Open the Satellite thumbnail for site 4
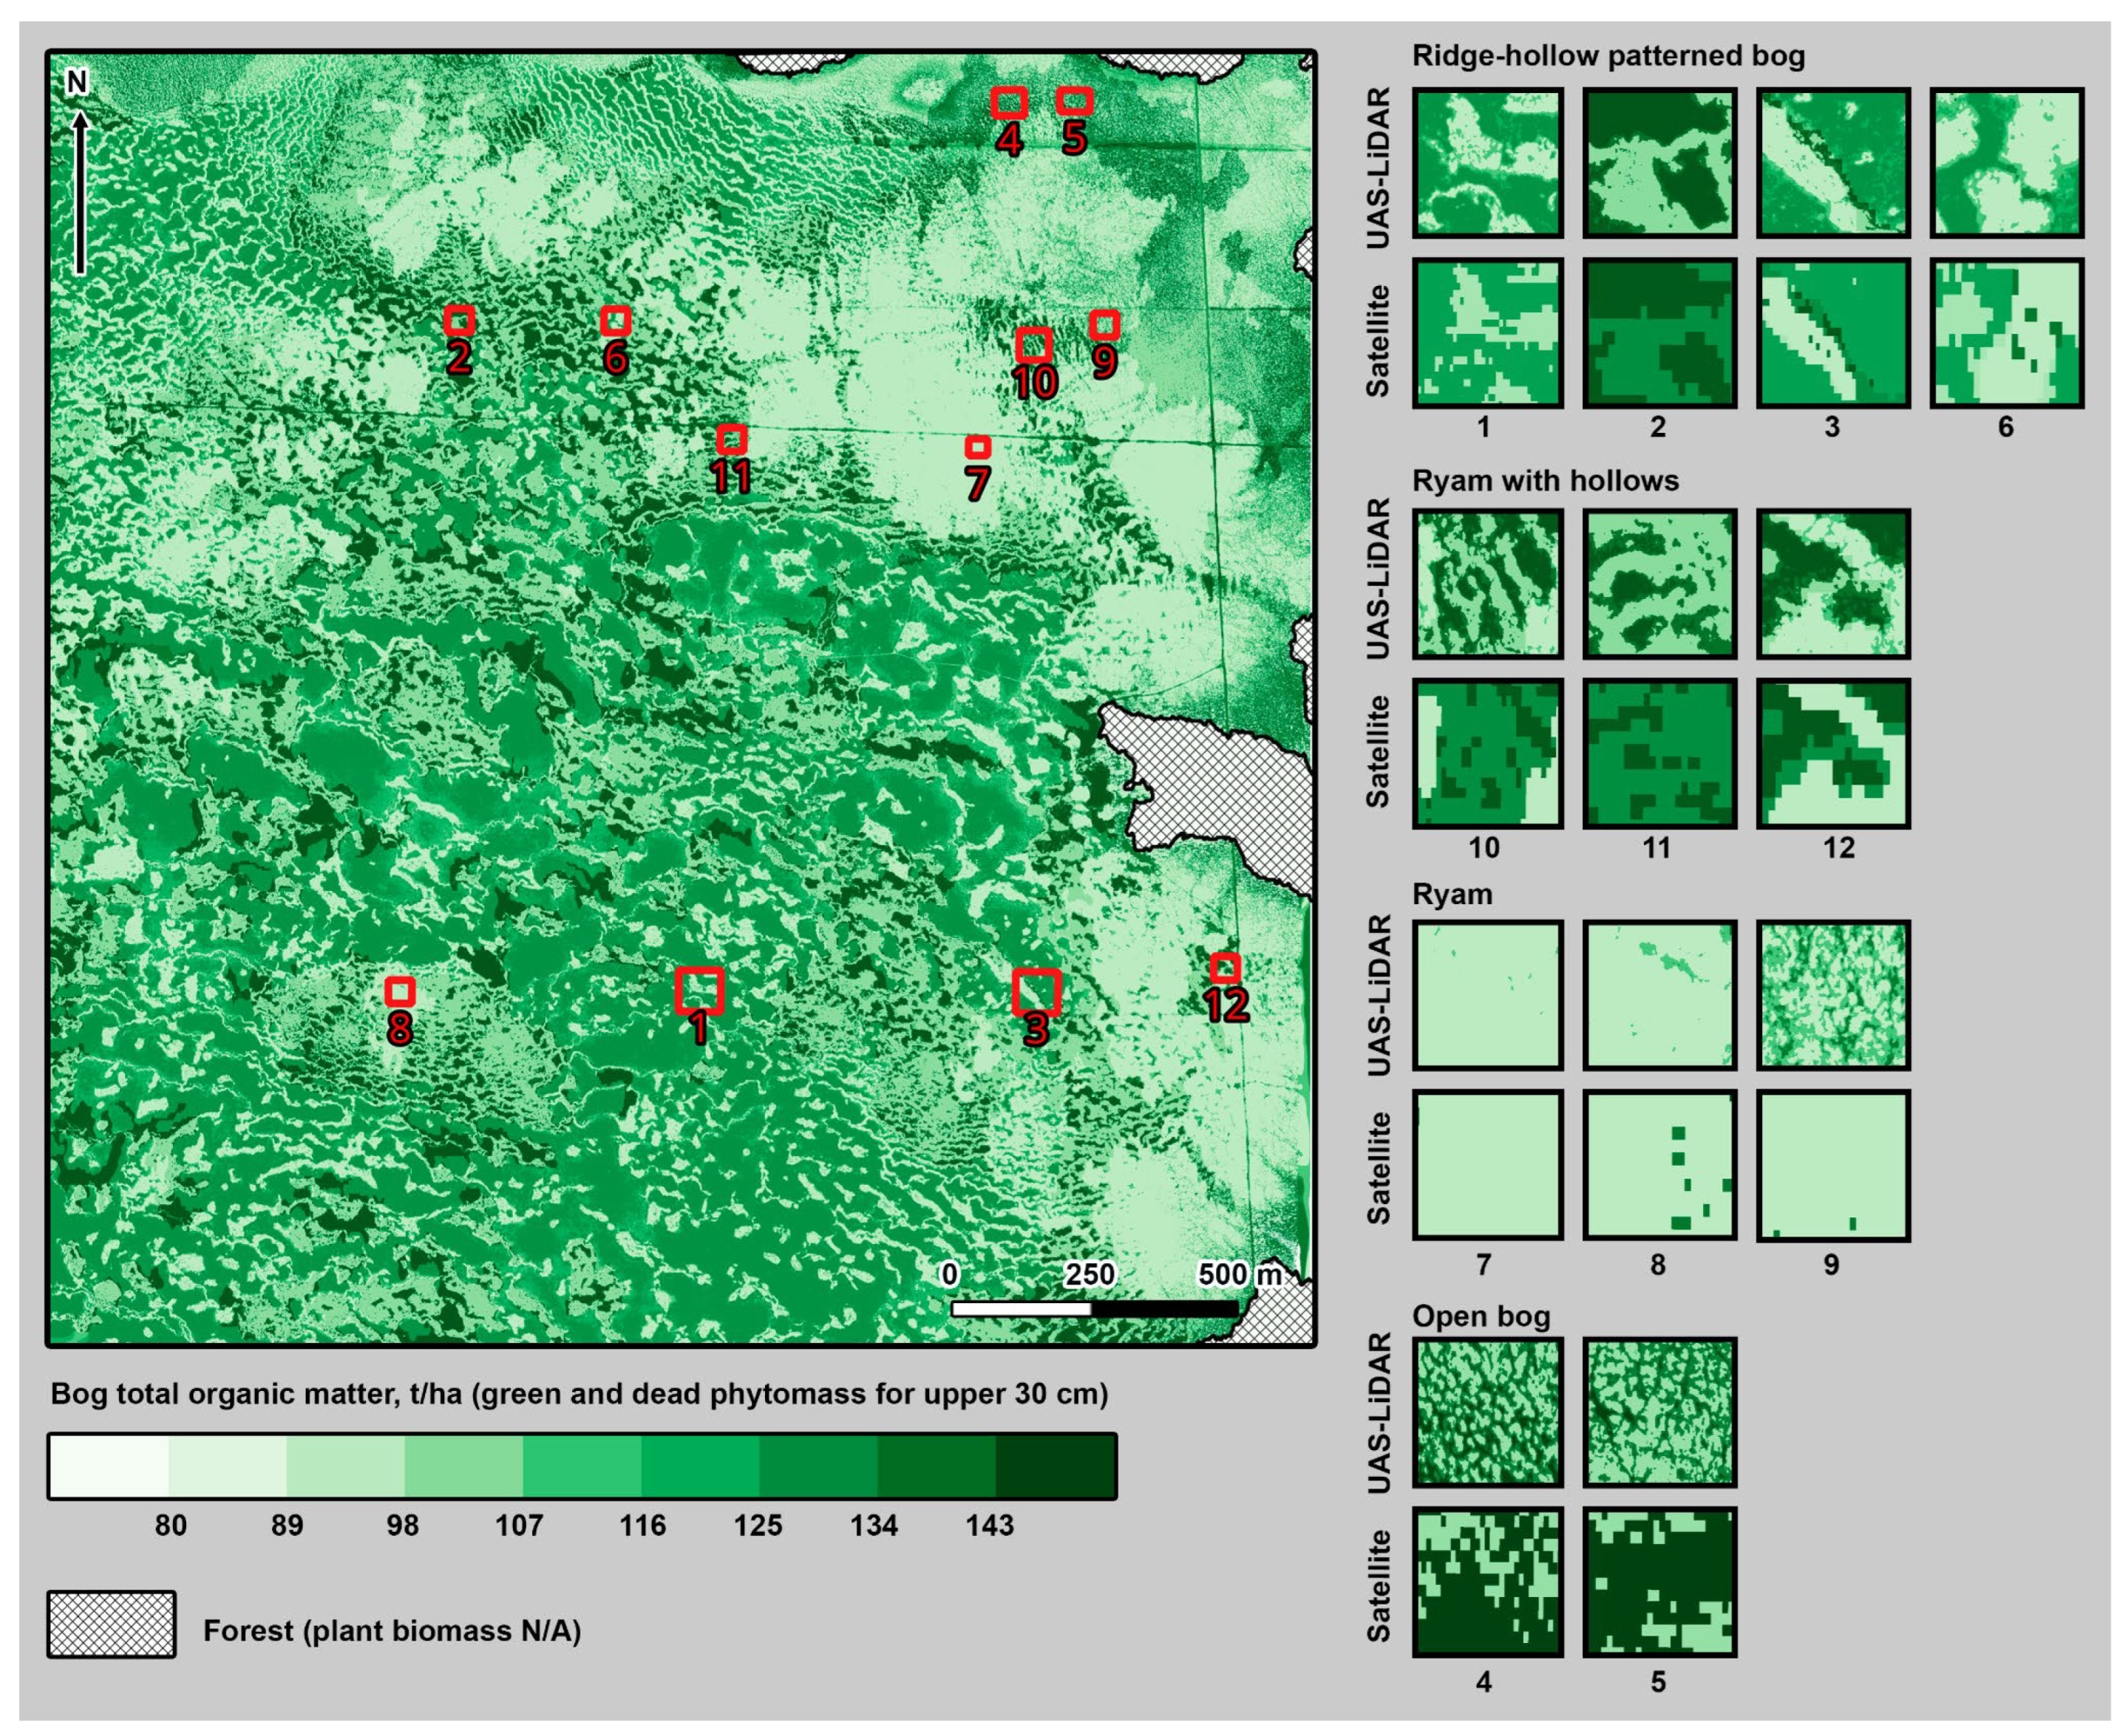Viewport: 2128px width, 1736px height. [x=1488, y=1580]
